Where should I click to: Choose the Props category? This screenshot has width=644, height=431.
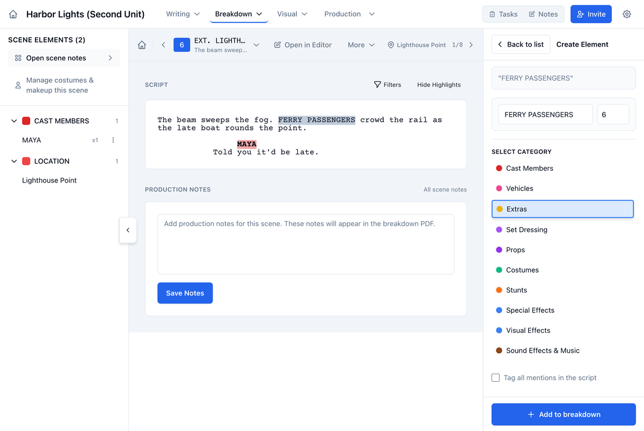[x=563, y=250]
